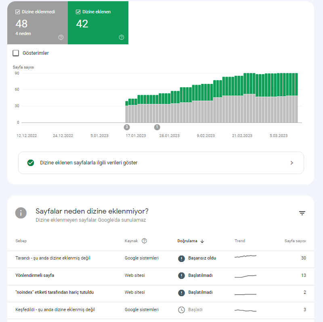
Task: Click the chart annotation marker numbered 1
Action: 157,127
